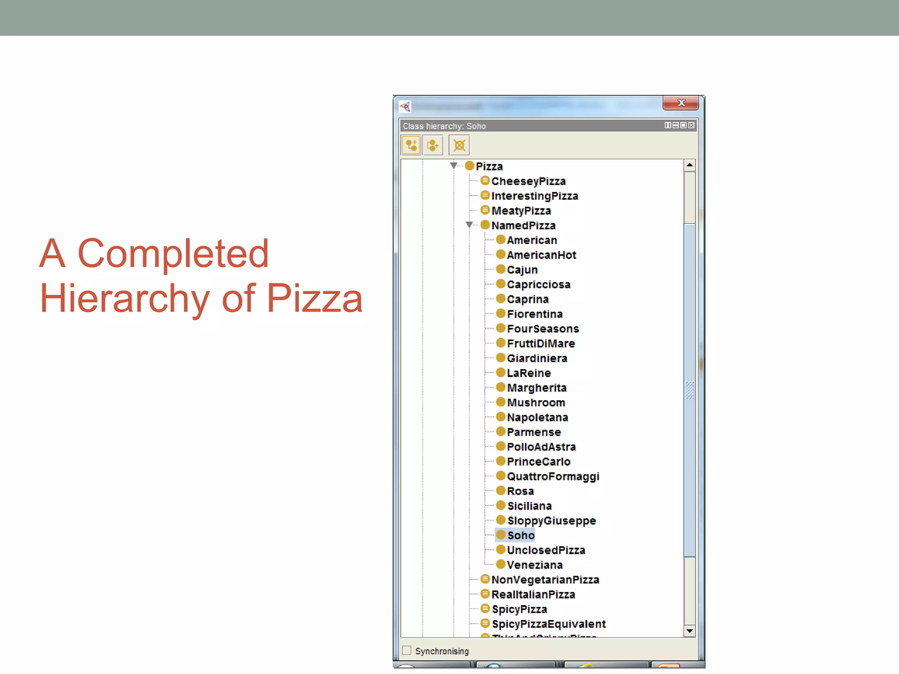The image size is (899, 674).
Task: Click the scrollbar up arrow
Action: tap(690, 165)
